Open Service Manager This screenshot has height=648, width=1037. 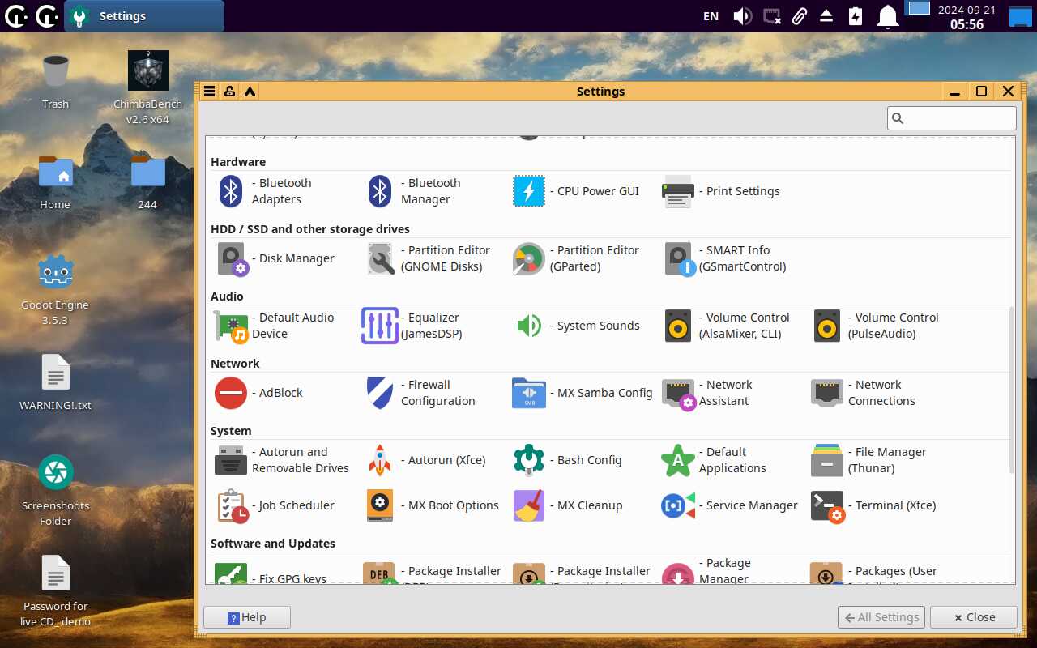pos(678,505)
